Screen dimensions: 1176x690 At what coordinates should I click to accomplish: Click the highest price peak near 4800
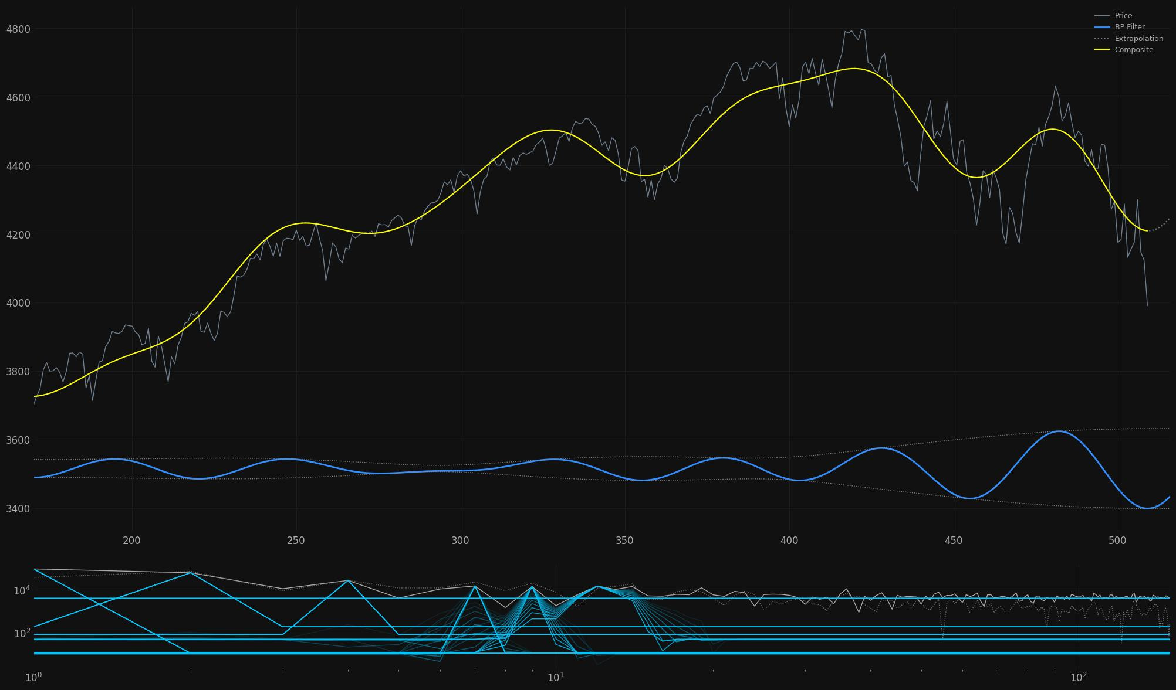click(861, 29)
